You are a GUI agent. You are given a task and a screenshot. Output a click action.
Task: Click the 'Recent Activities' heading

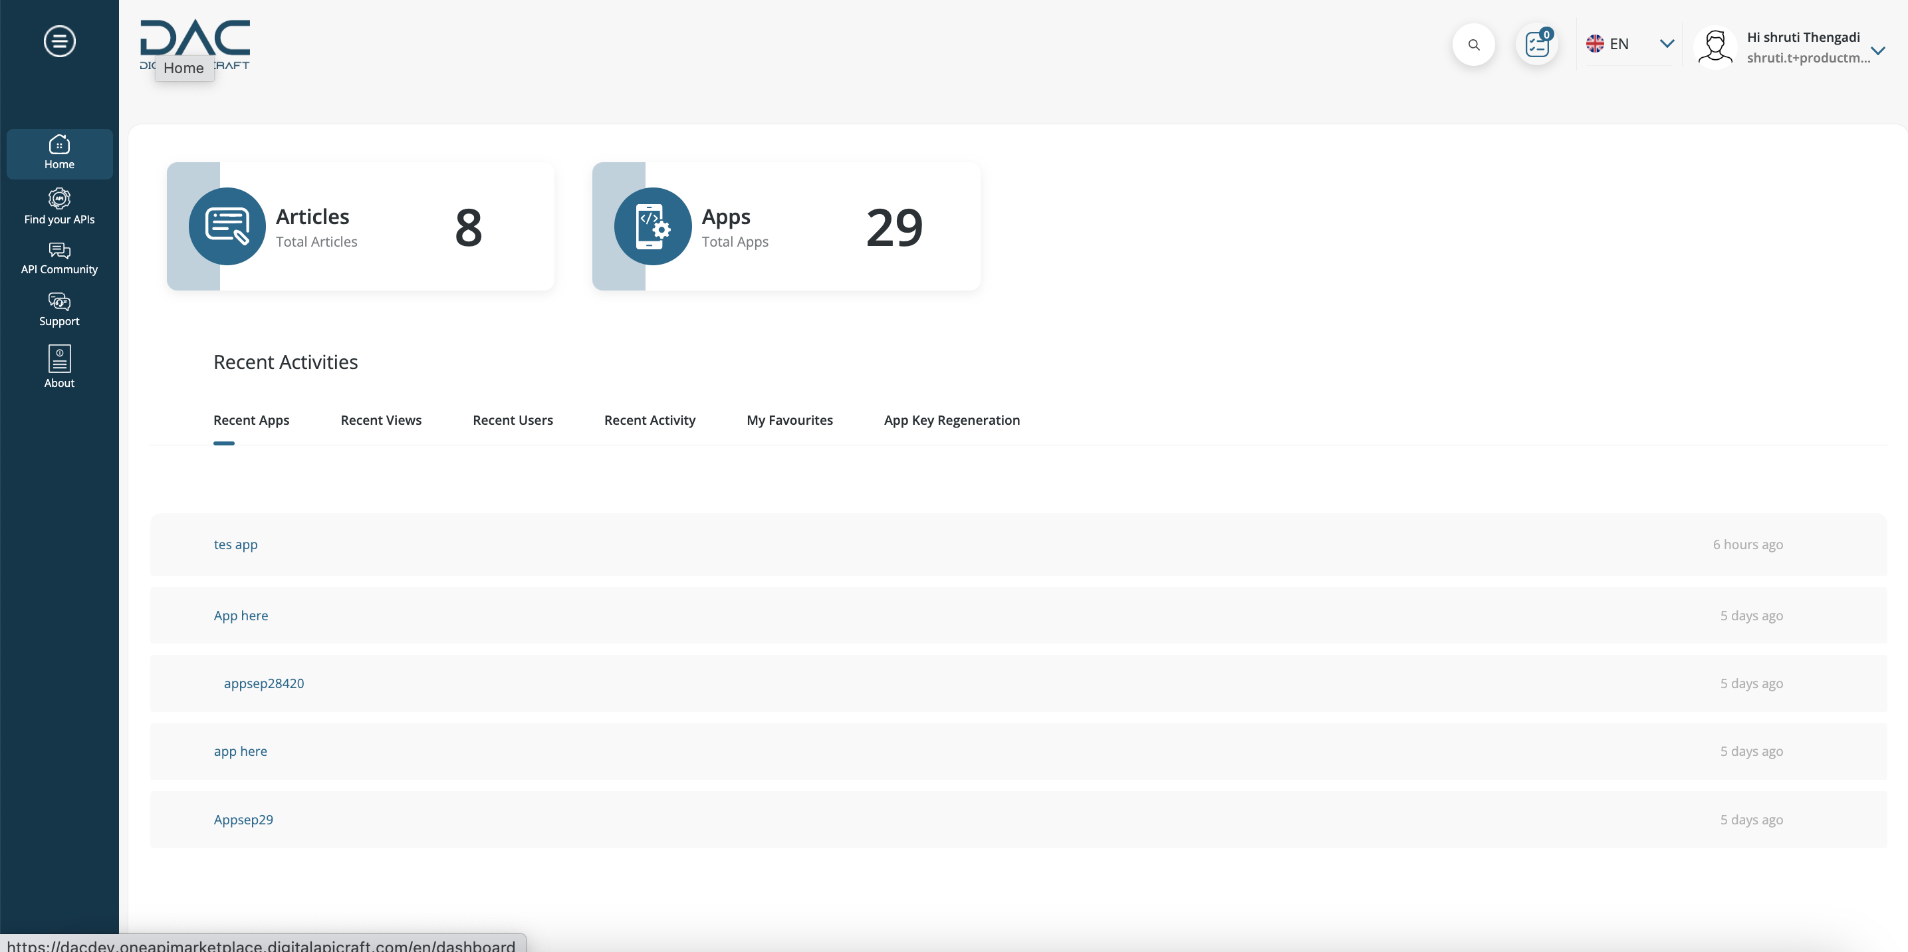click(x=285, y=362)
